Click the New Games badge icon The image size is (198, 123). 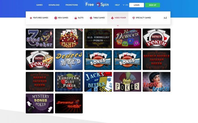(x=55, y=18)
